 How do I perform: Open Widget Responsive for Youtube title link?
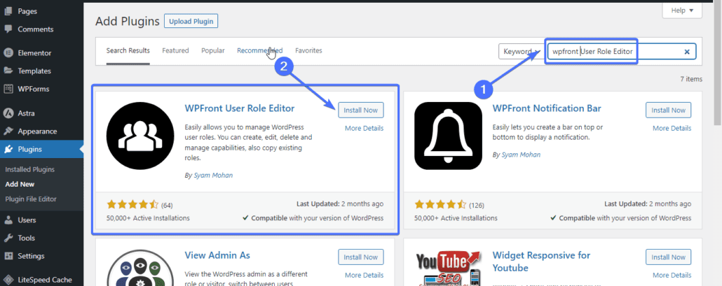point(541,262)
